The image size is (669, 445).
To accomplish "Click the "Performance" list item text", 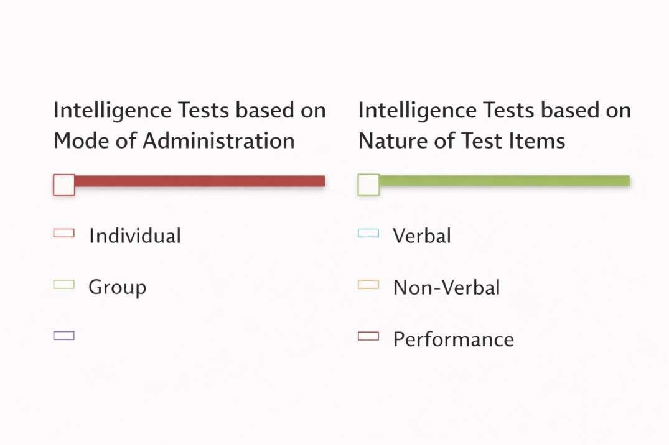I will [453, 339].
